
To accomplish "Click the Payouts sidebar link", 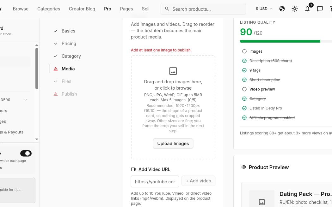I will click(x=12, y=132).
